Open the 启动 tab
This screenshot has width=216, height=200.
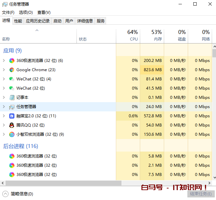[x=57, y=21]
